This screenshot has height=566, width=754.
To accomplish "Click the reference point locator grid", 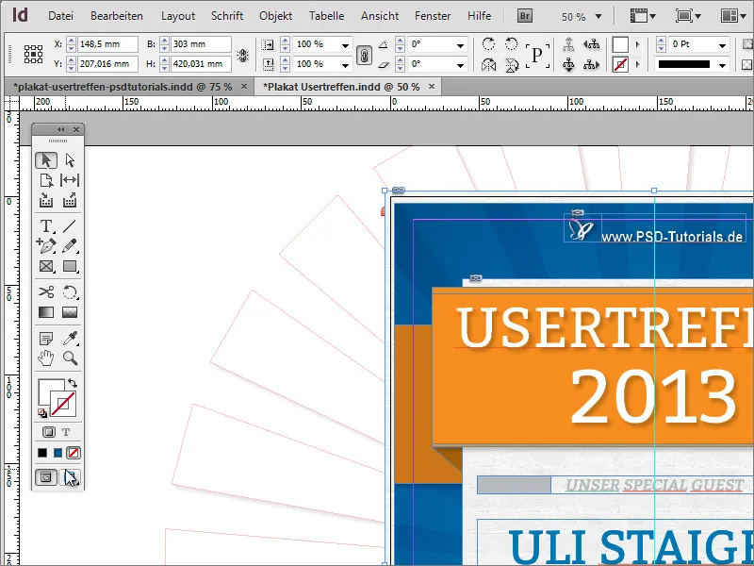I will 33,54.
